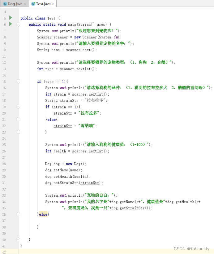The height and width of the screenshot is (254, 214).
Task: Collapse the if (type == 1) block
Action: (x=19, y=81)
